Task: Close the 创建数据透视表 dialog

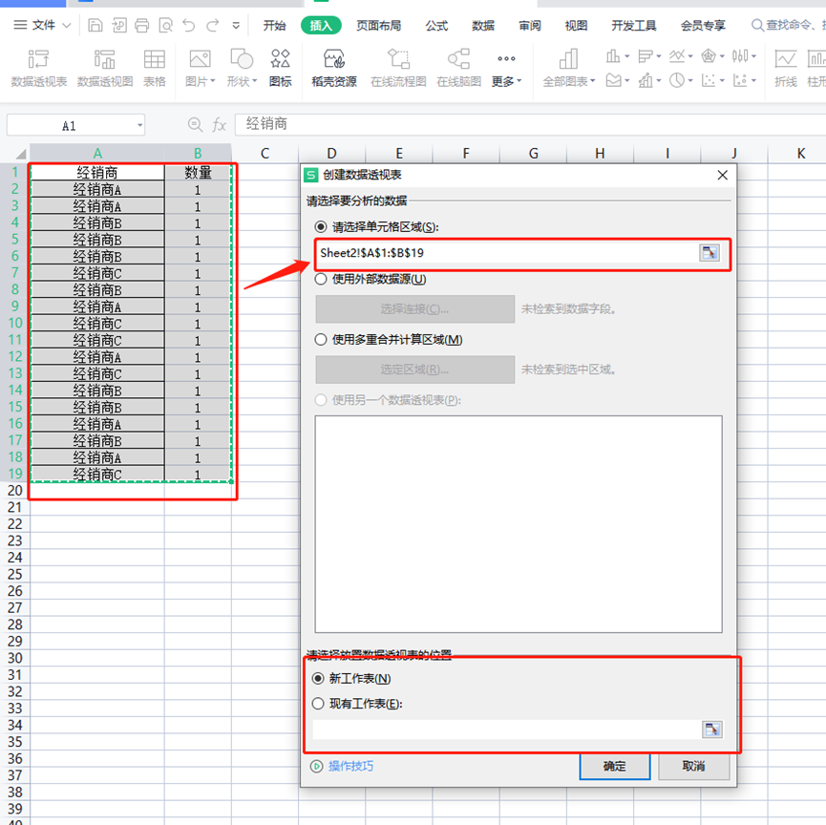Action: pos(722,175)
